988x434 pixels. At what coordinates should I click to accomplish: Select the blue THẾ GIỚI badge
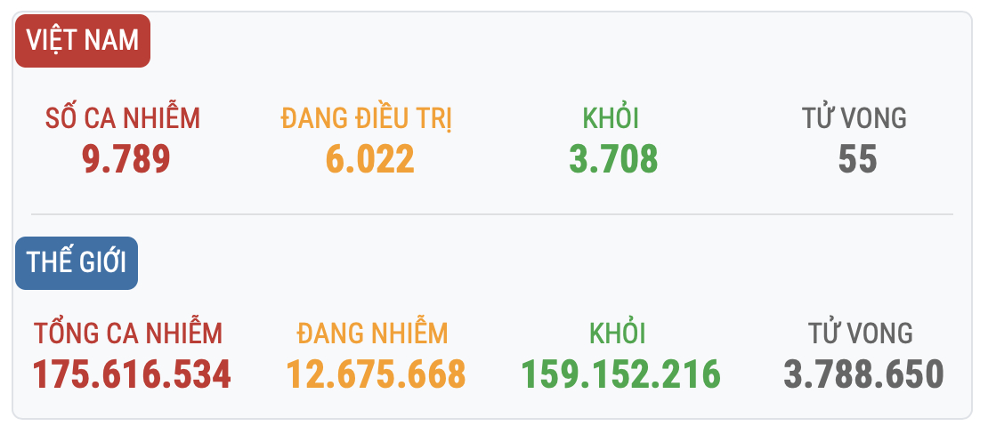pos(77,263)
